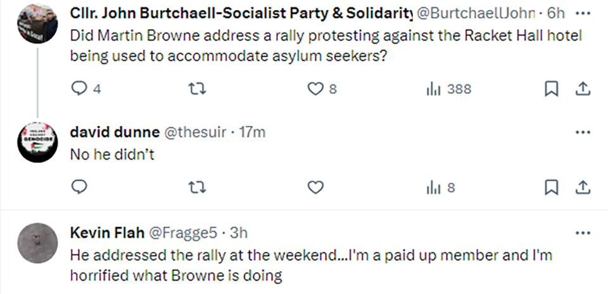Viewport: 608px width, 294px height.
Task: Open more options on david dunne's tweet
Action: [582, 132]
